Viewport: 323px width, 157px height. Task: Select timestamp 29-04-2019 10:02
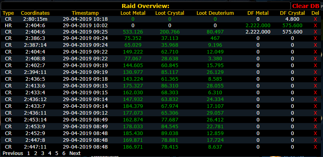click(x=85, y=26)
